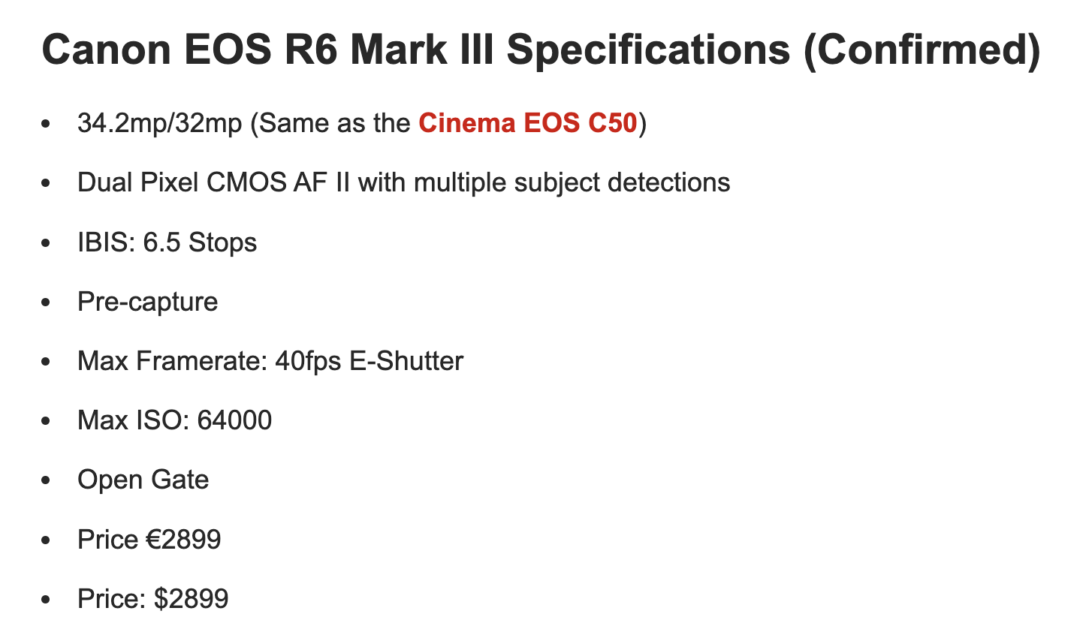Click the Pre-capture list item
This screenshot has width=1092, height=626.
(x=147, y=302)
